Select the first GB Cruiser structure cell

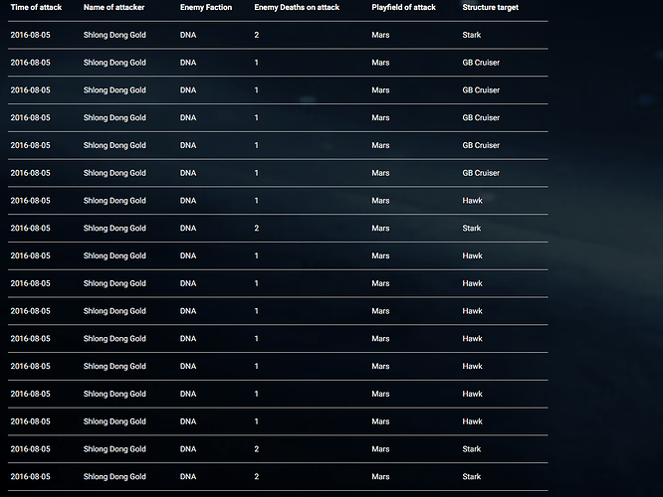481,63
